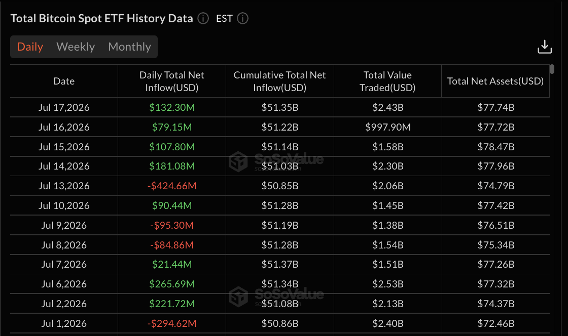
Task: Click the $74.79B net assets value
Action: [x=496, y=186]
